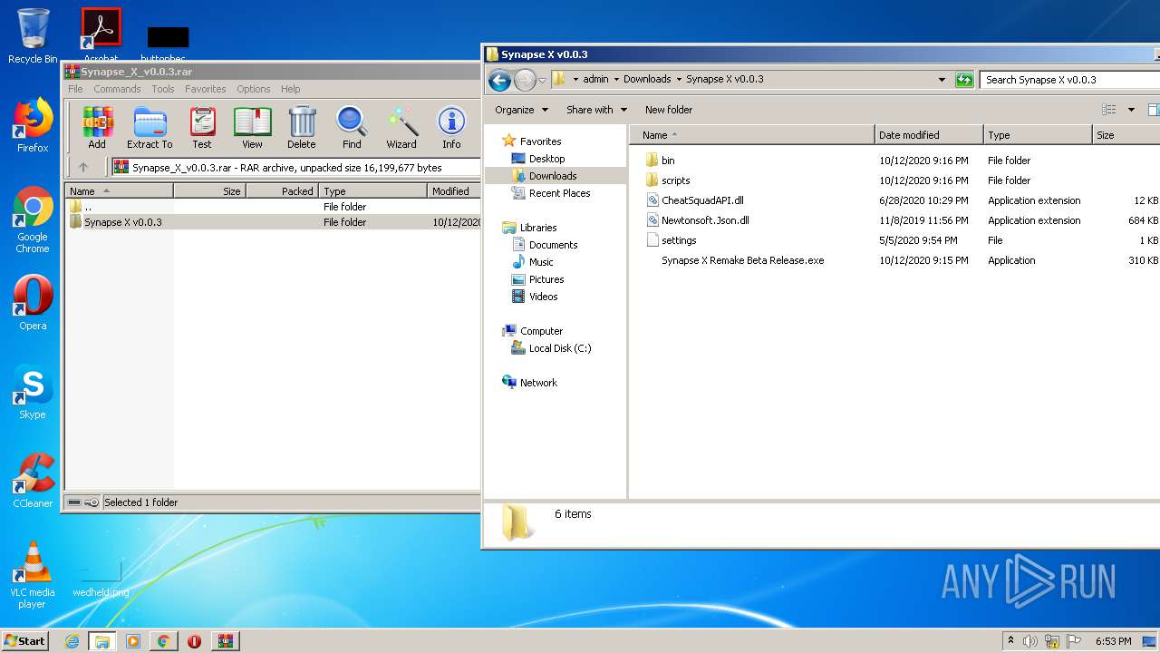
Task: Open the WinRAR Options menu
Action: tap(254, 89)
